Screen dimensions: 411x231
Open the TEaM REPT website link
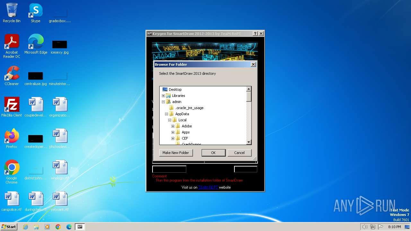coord(208,187)
